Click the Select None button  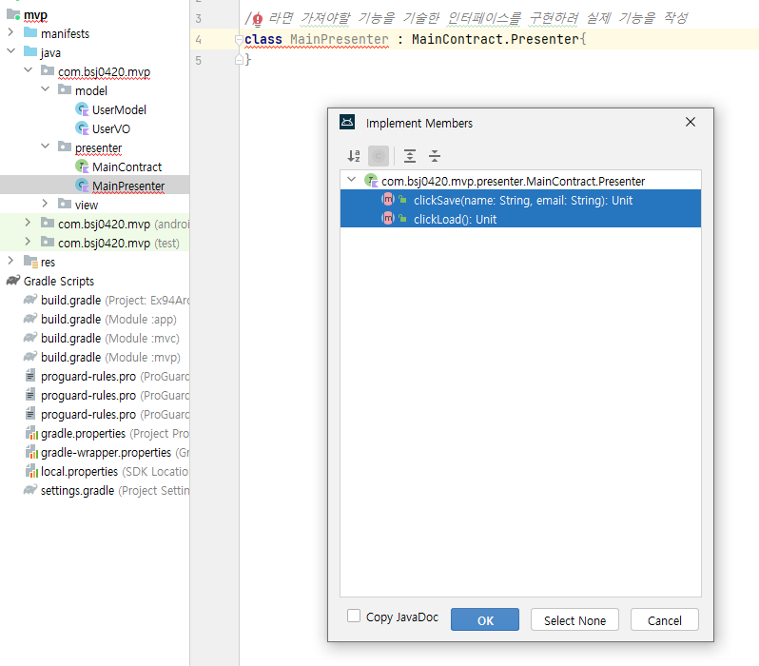coord(574,620)
